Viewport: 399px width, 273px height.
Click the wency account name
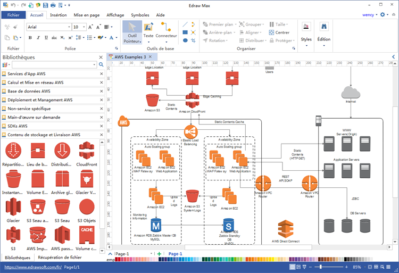368,15
